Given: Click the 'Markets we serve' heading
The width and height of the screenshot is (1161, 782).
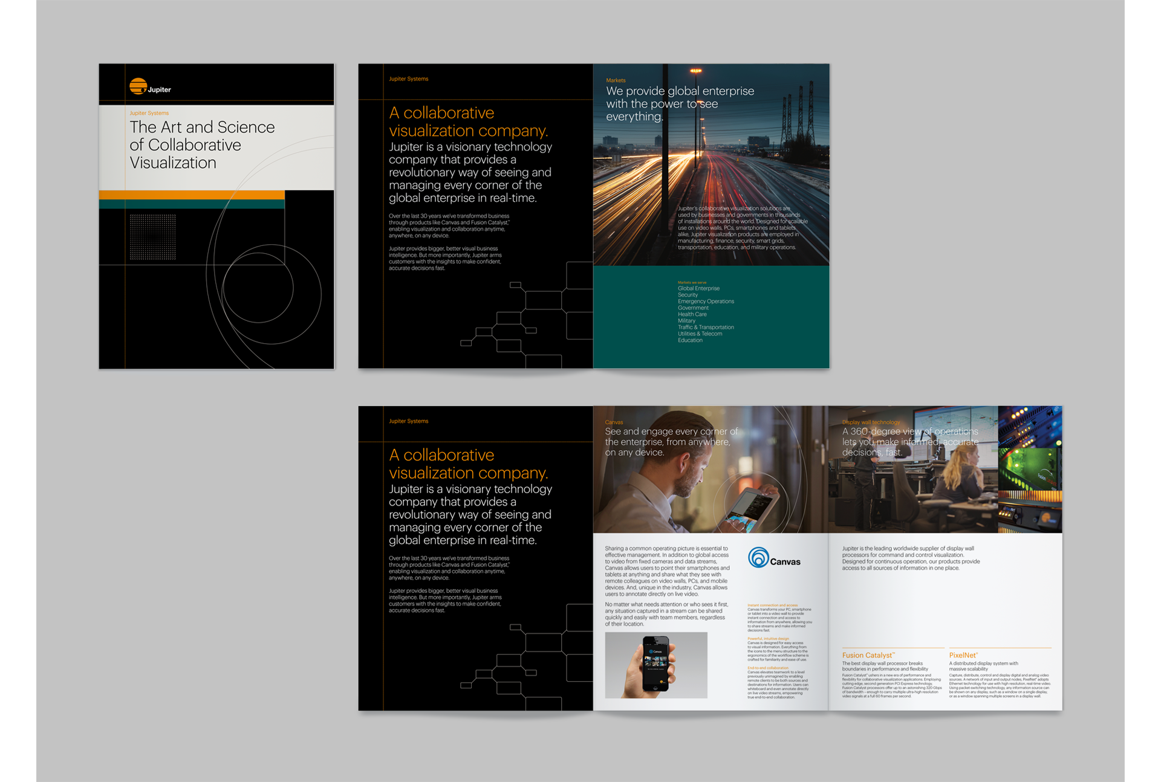Looking at the screenshot, I should click(692, 282).
